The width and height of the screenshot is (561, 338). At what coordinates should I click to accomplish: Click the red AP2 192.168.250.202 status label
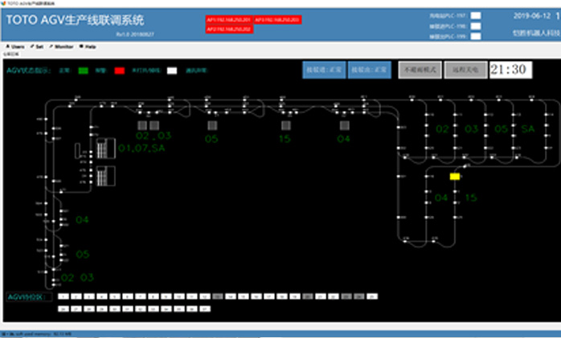(x=229, y=29)
